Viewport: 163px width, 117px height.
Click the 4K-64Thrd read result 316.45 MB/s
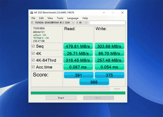point(78,60)
